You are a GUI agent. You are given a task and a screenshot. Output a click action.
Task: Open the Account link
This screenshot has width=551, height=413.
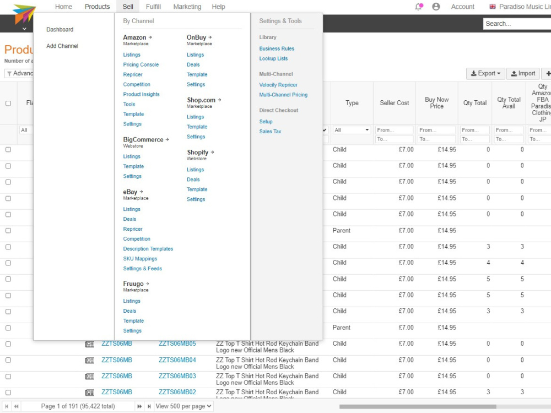(x=462, y=7)
